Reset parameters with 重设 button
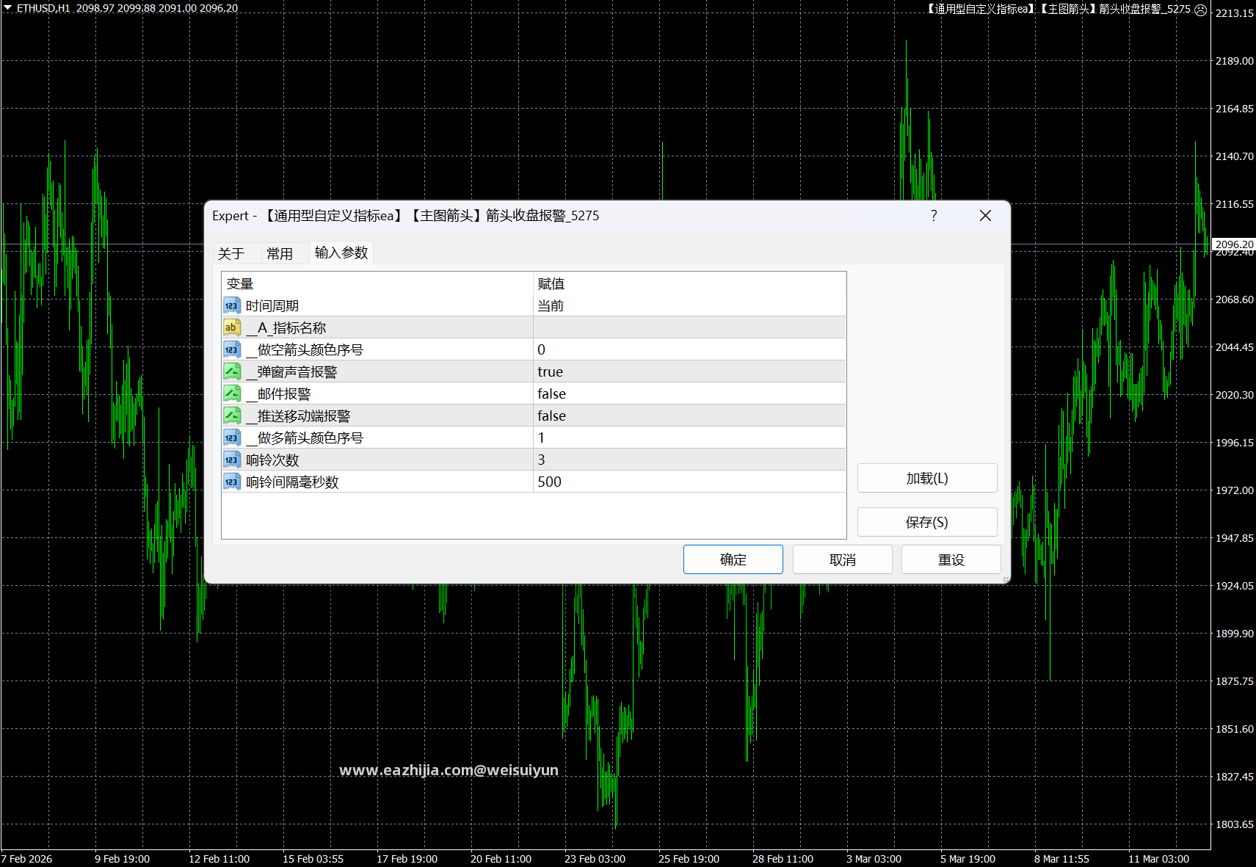Screen dimensions: 1256x867 (x=951, y=559)
